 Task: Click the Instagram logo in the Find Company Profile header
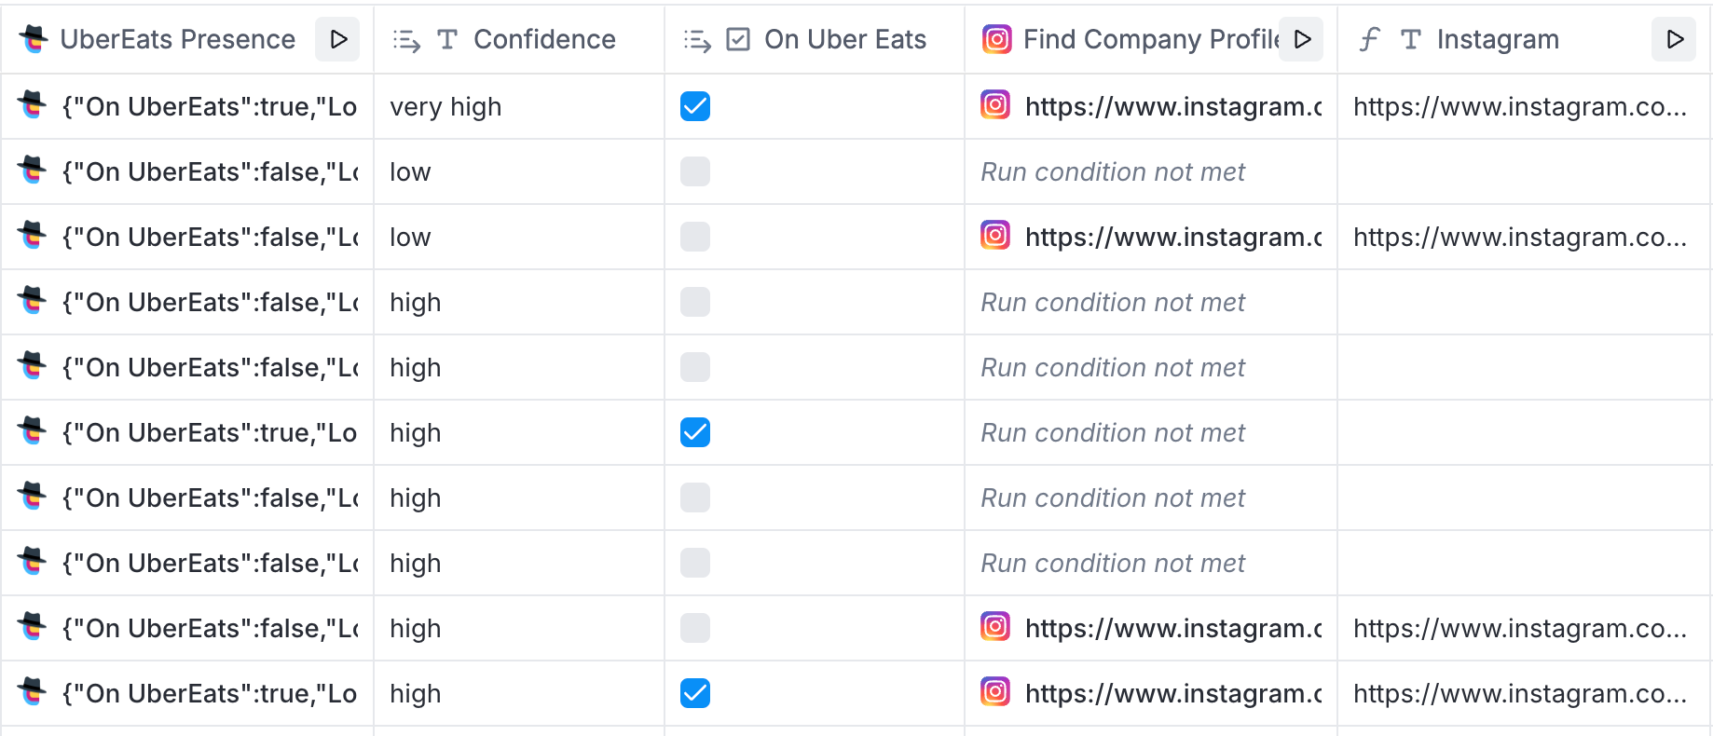click(x=996, y=39)
